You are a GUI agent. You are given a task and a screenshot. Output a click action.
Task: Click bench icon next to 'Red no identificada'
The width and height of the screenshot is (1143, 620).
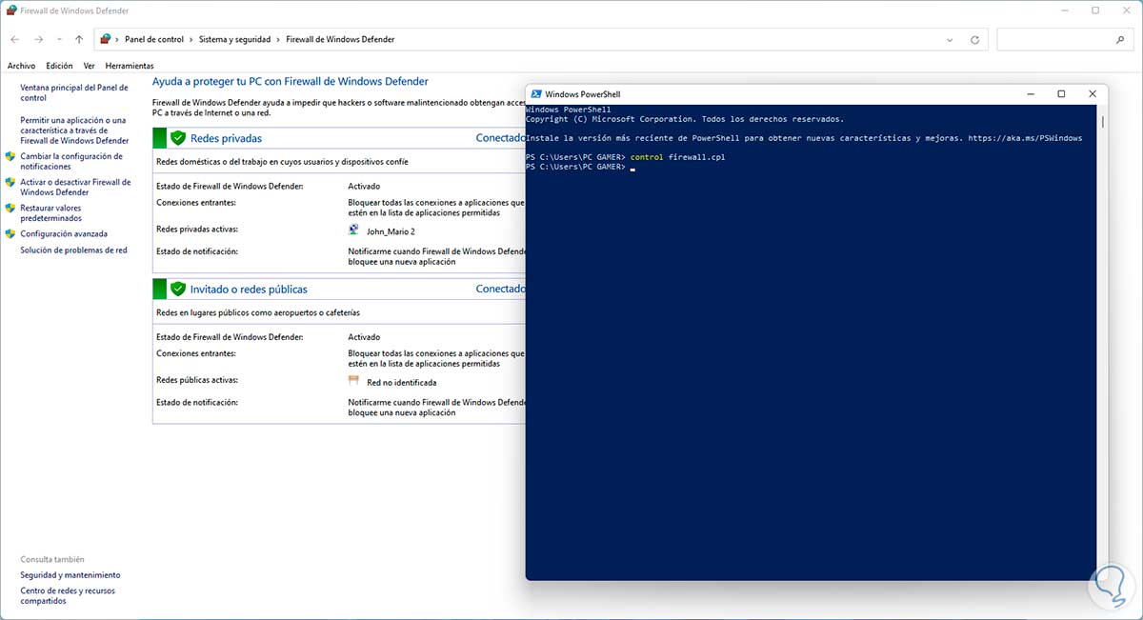[355, 381]
